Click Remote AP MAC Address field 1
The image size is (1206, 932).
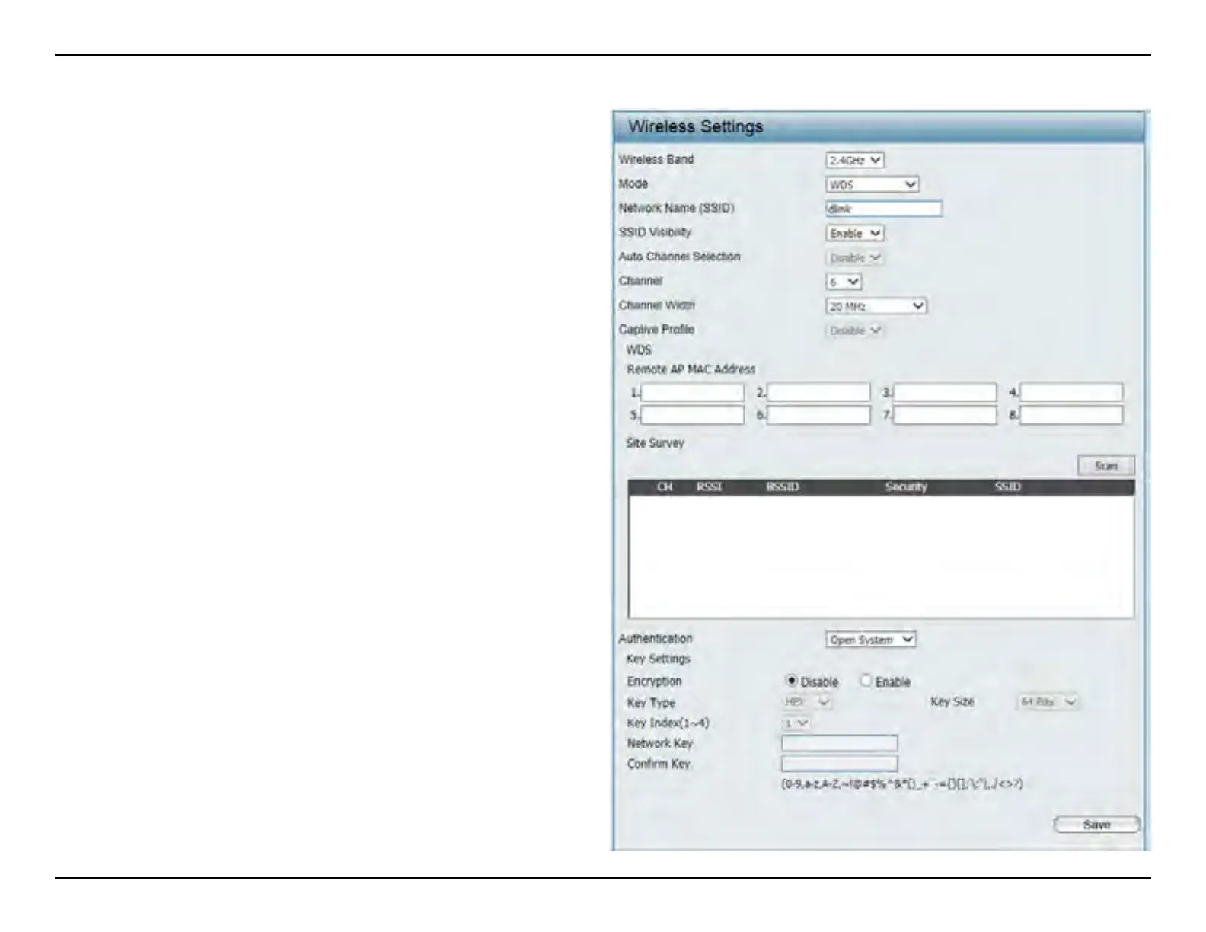click(x=692, y=392)
